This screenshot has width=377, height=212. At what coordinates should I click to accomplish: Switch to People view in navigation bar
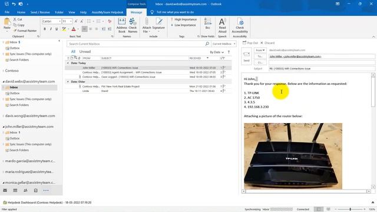(25, 190)
